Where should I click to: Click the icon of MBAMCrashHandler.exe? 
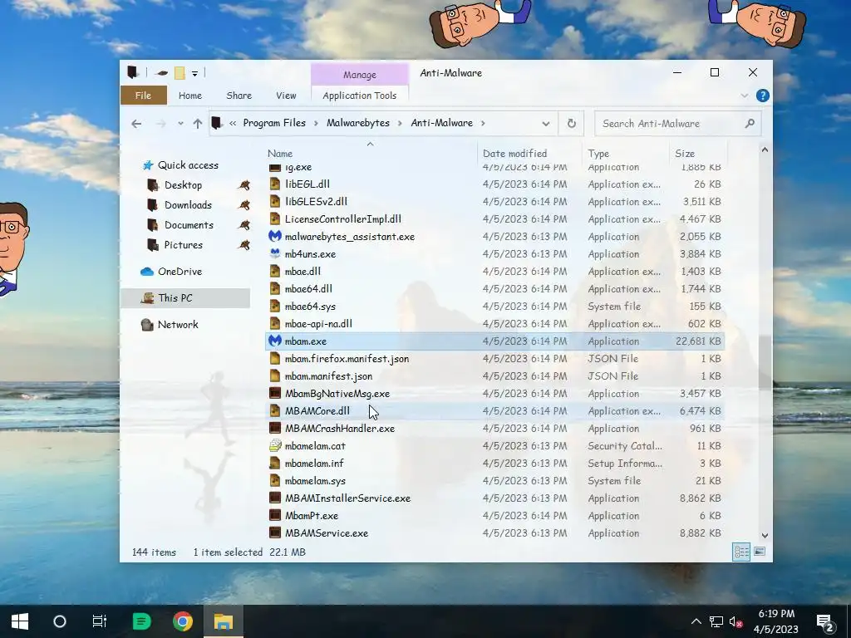coord(275,428)
